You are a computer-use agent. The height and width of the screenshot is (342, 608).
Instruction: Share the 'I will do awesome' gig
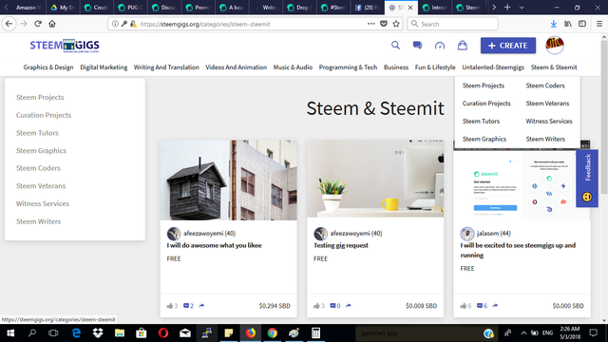pyautogui.click(x=201, y=306)
